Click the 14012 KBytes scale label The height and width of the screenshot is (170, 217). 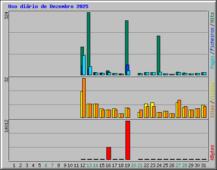pyautogui.click(x=6, y=126)
